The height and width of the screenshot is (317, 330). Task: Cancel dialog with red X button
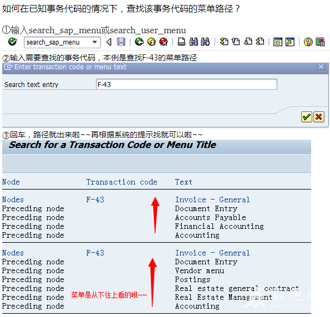pos(319,117)
